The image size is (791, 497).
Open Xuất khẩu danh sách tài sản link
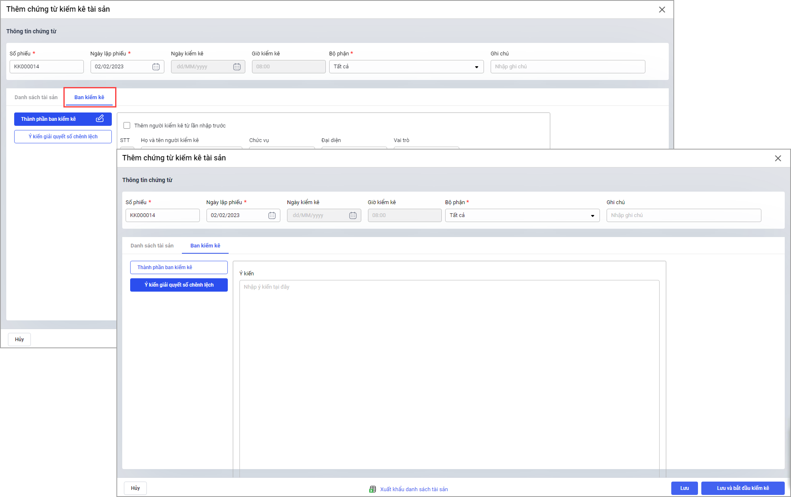414,489
